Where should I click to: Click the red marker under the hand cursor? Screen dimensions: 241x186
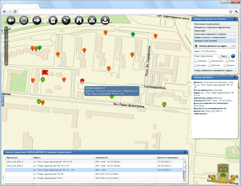coord(82,80)
